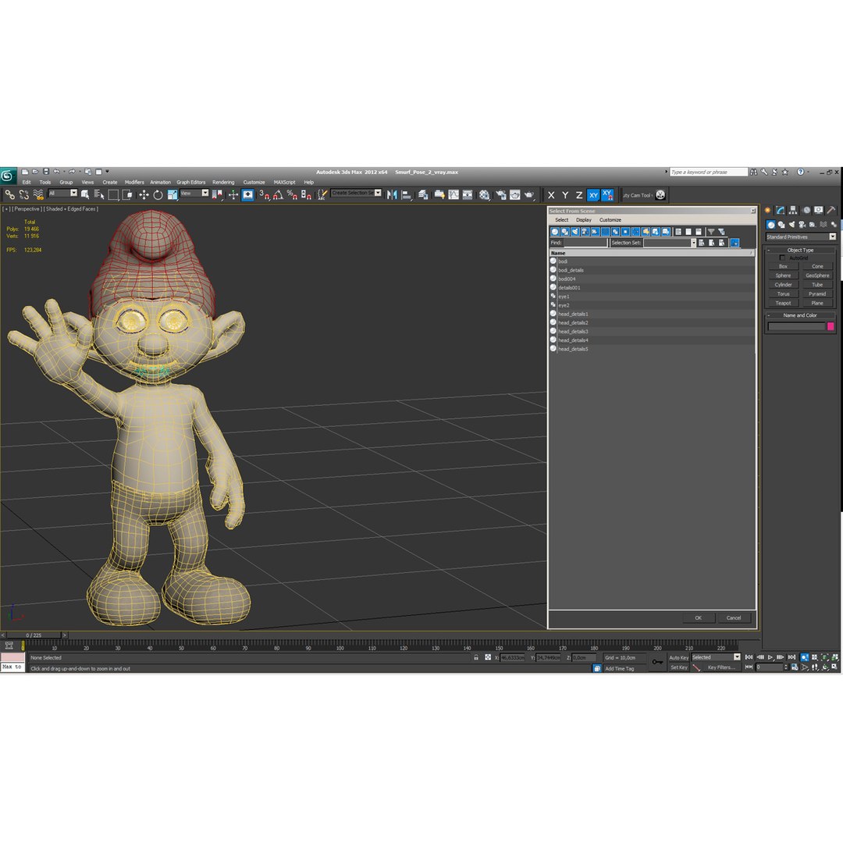This screenshot has width=843, height=843.
Task: Open the Hierarchy command panel tab
Action: 792,210
